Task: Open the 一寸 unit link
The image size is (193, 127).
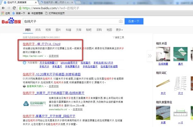Action: click(180, 123)
